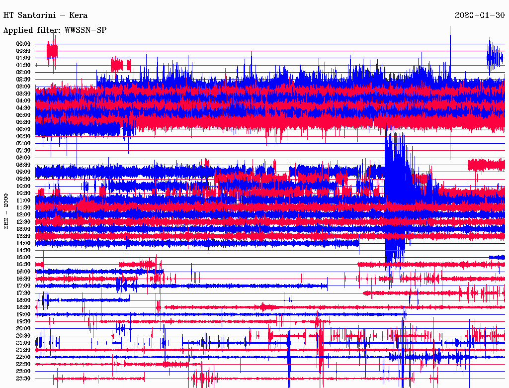509x388 pixels.
Task: Click the date label 2020-01-30
Action: (x=480, y=15)
